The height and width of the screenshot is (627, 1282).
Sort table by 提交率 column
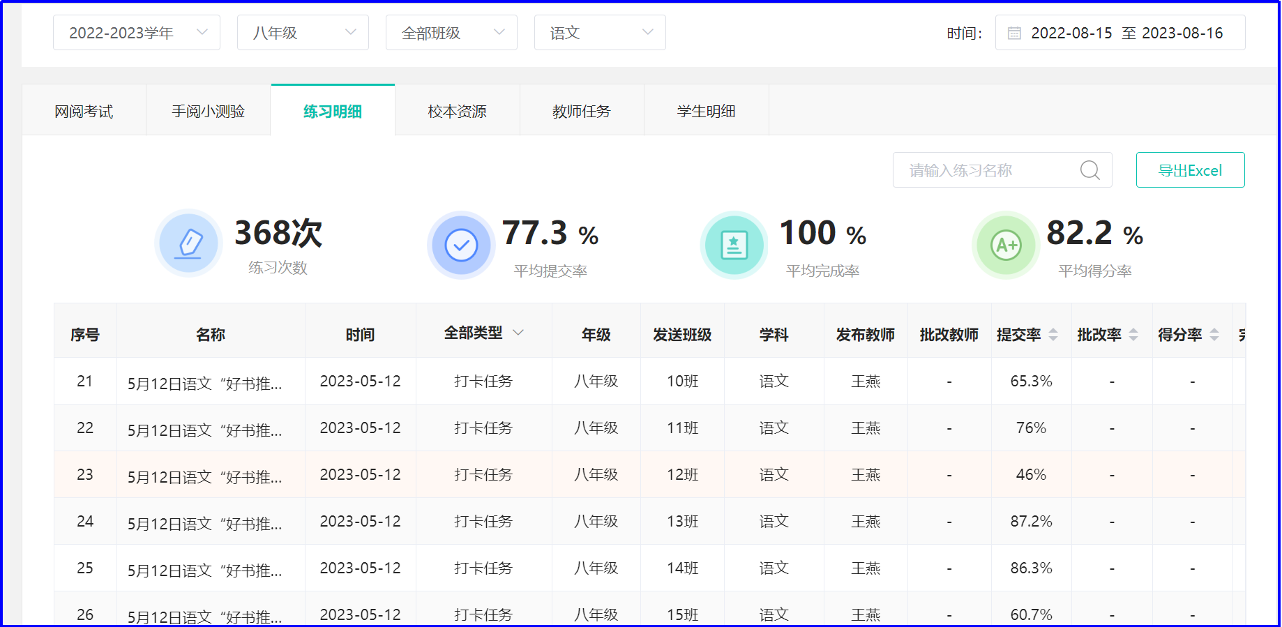click(1053, 335)
